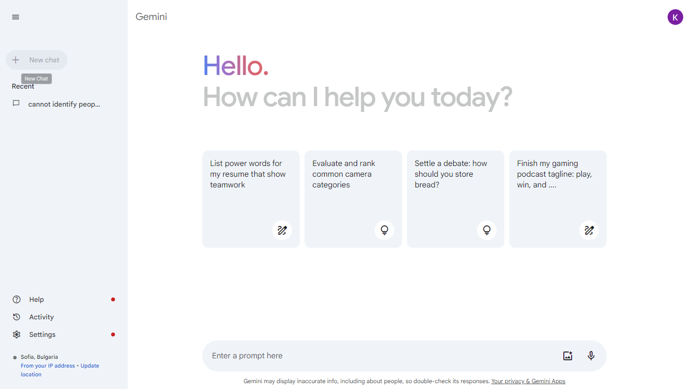Click the pencil icon on gaming podcast card
The height and width of the screenshot is (389, 691).
[x=589, y=230]
